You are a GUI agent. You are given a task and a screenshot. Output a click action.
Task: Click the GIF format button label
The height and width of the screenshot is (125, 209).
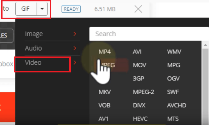pyautogui.click(x=25, y=9)
